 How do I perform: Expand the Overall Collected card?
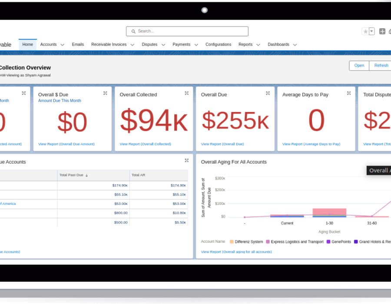(186, 93)
